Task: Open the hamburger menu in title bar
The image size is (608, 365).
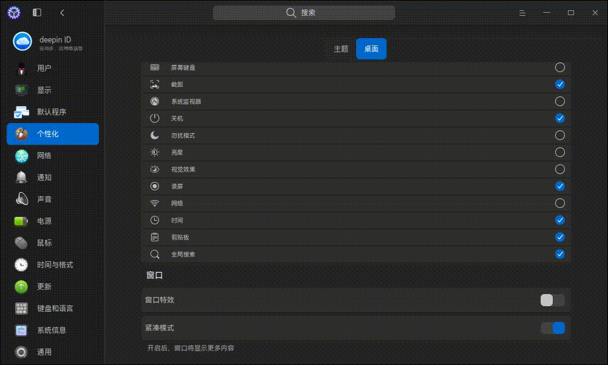Action: point(522,13)
